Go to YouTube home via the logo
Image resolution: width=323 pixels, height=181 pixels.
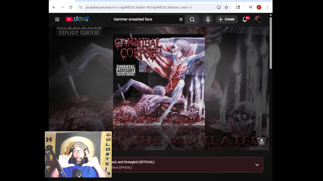click(77, 19)
